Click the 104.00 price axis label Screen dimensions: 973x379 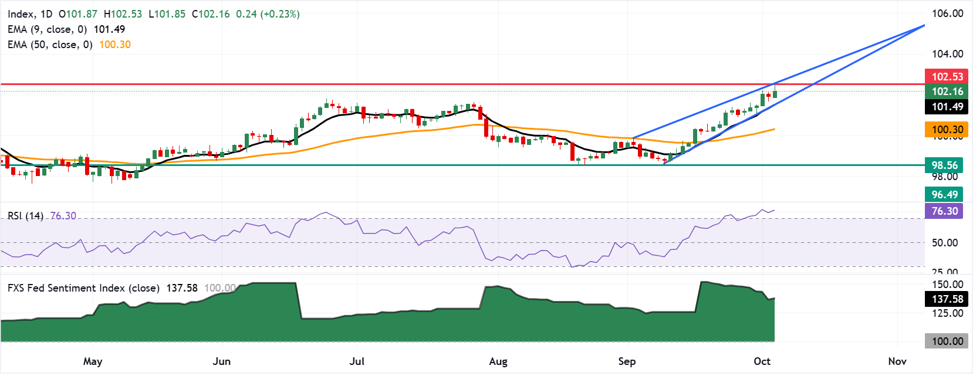948,54
